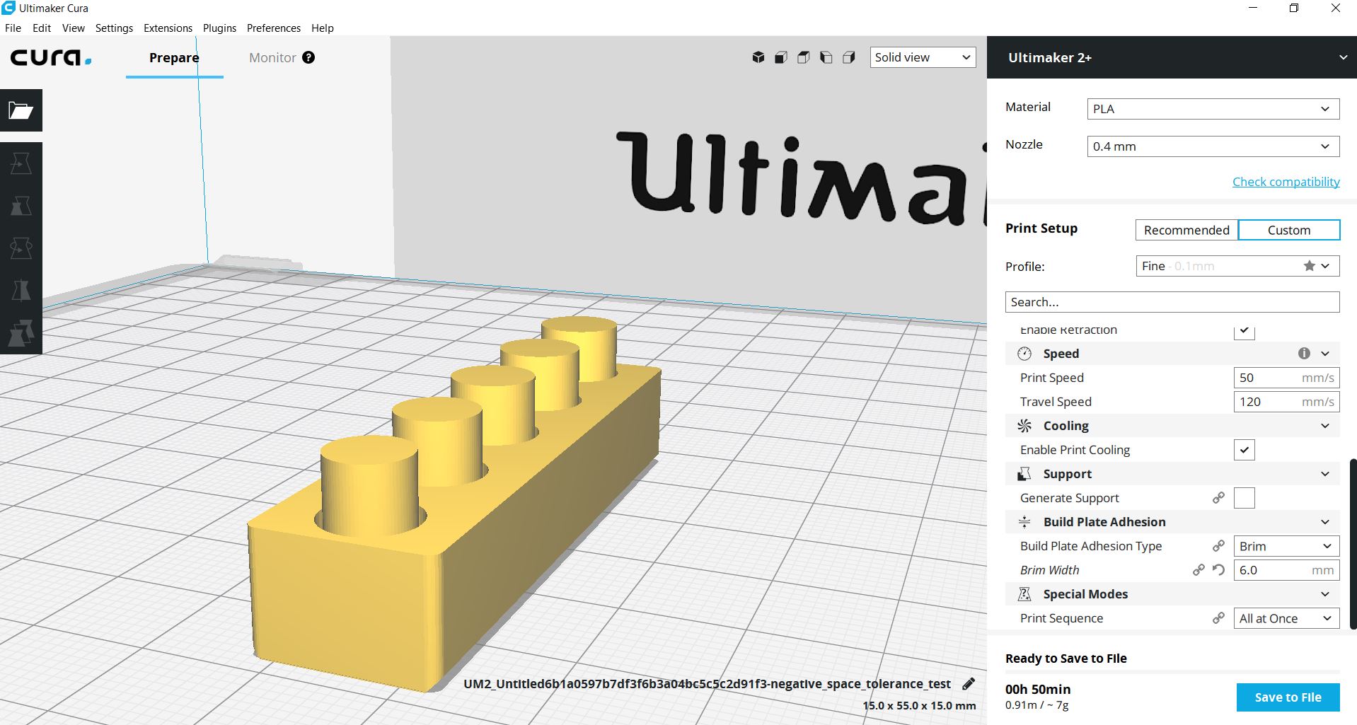Click the pencil icon to rename job
This screenshot has height=725, width=1357.
click(x=969, y=684)
